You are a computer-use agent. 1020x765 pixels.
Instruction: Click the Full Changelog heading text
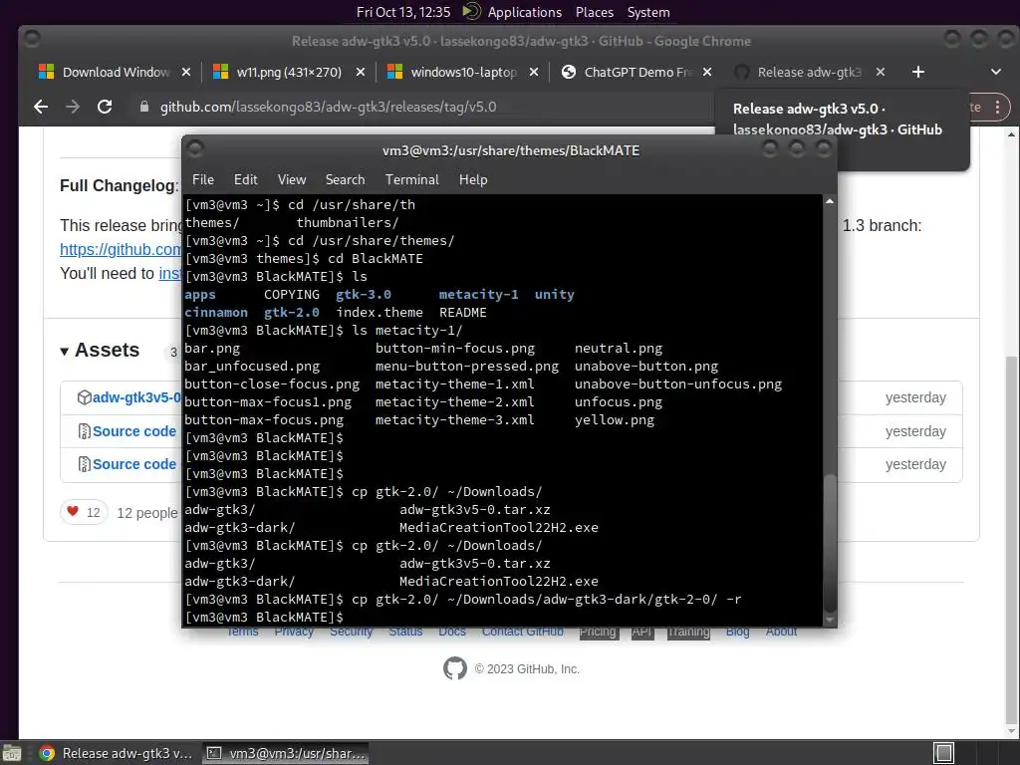point(120,185)
